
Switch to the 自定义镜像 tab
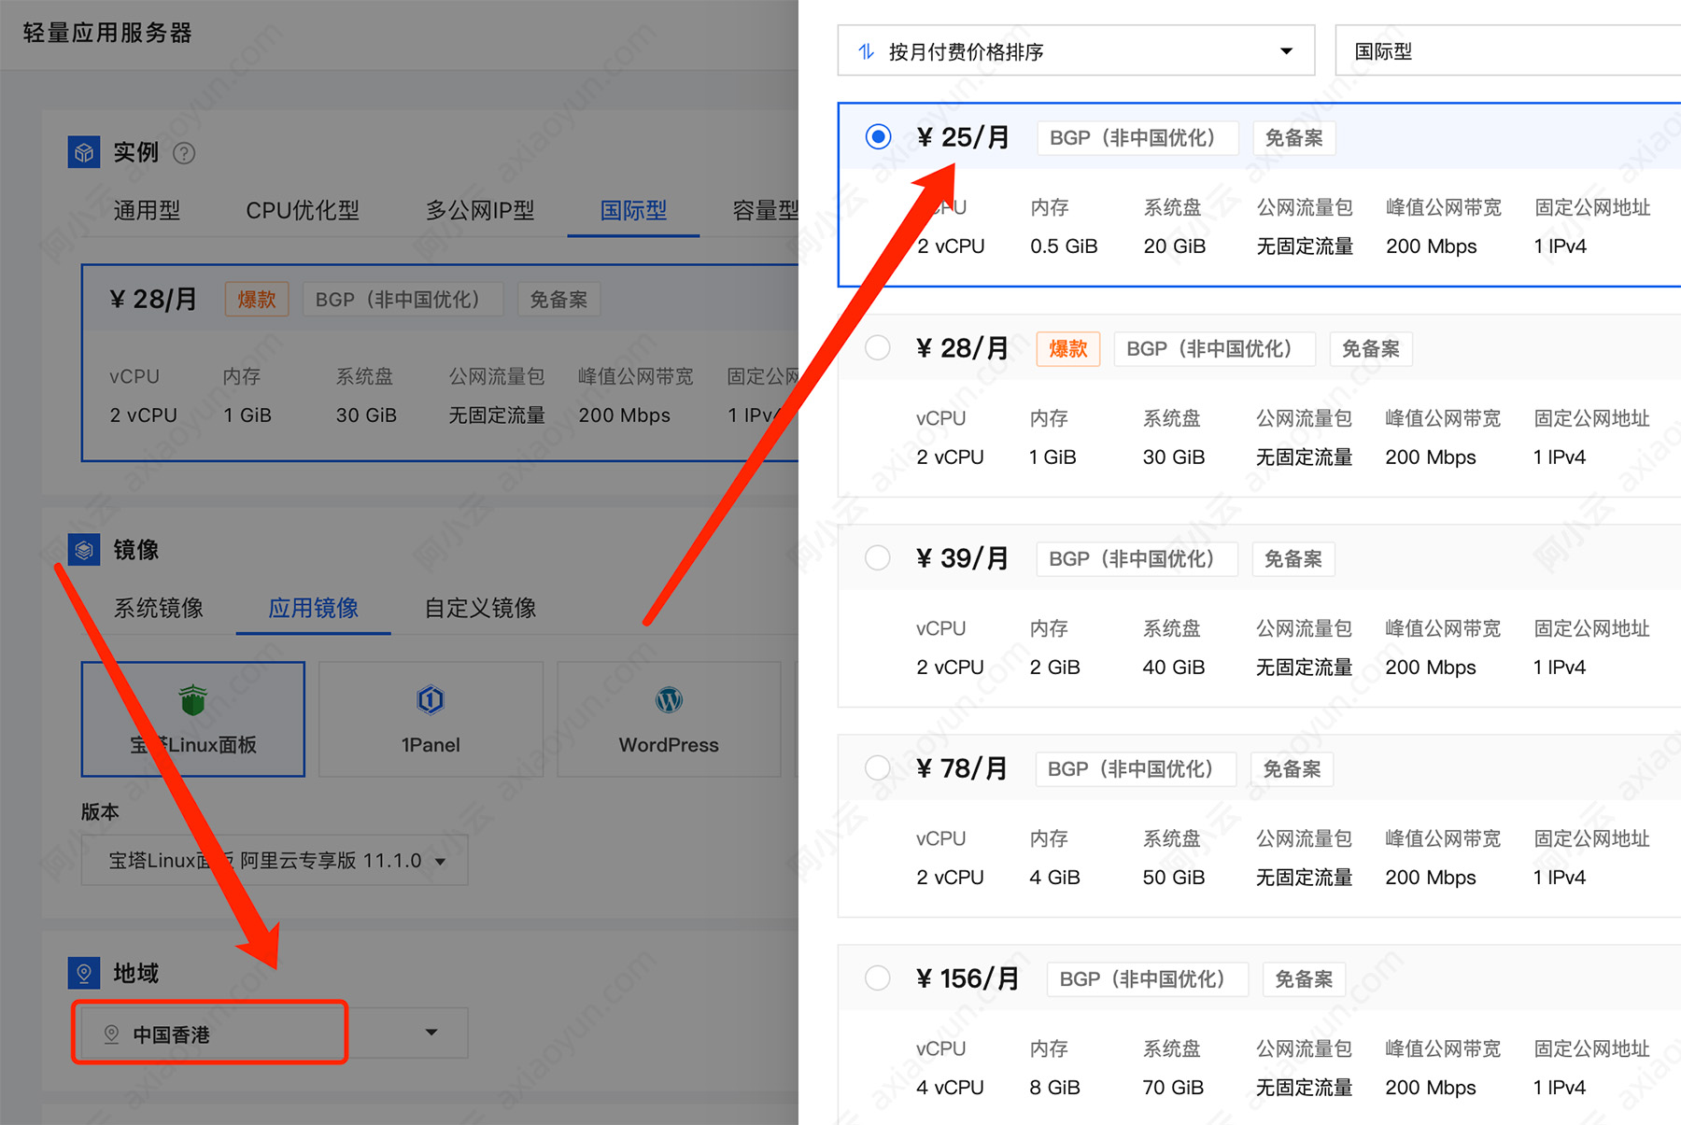click(480, 608)
